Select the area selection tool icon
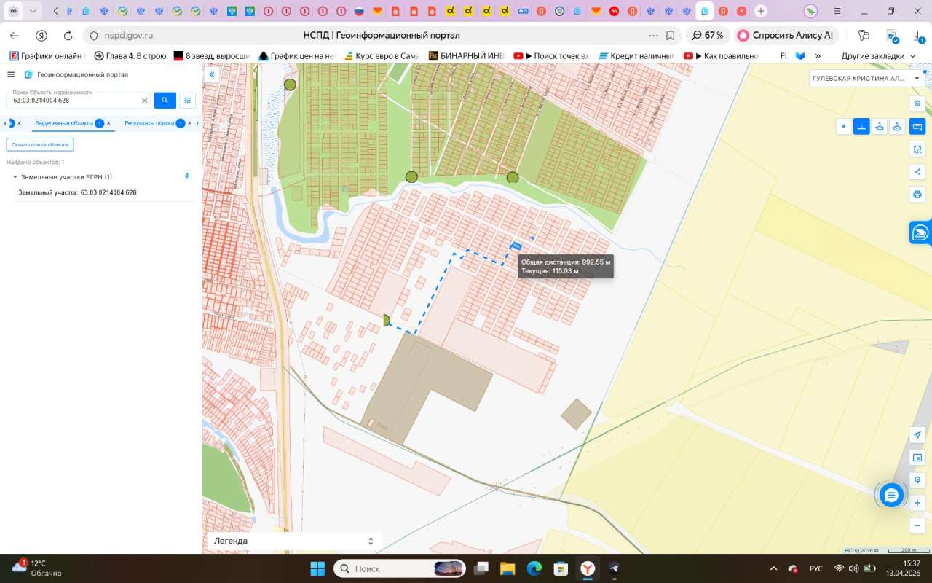 917,149
